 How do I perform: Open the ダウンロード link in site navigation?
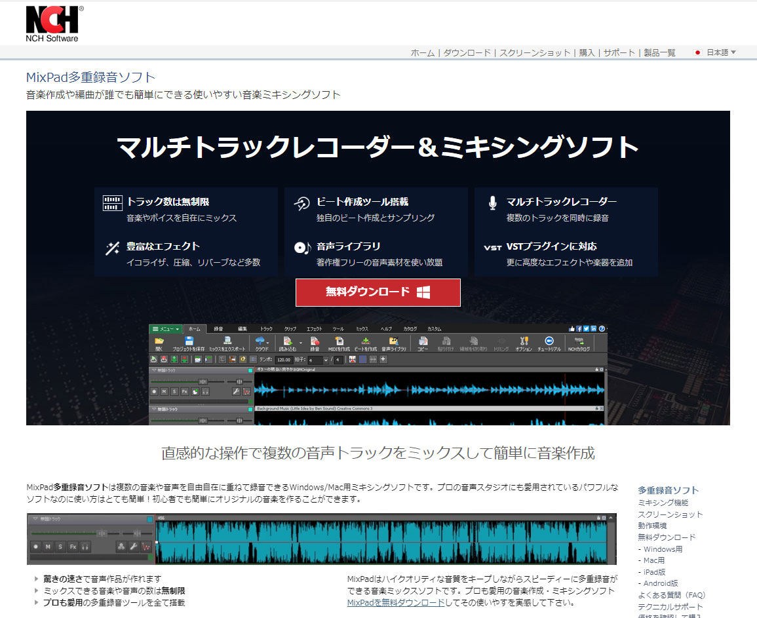coord(467,52)
